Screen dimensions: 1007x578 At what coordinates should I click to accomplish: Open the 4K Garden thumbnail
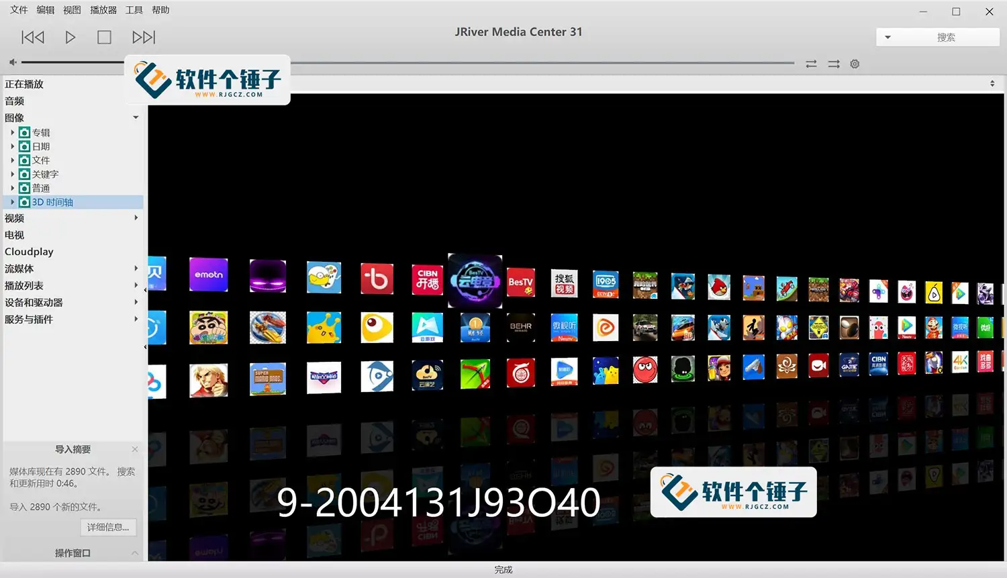(x=960, y=363)
